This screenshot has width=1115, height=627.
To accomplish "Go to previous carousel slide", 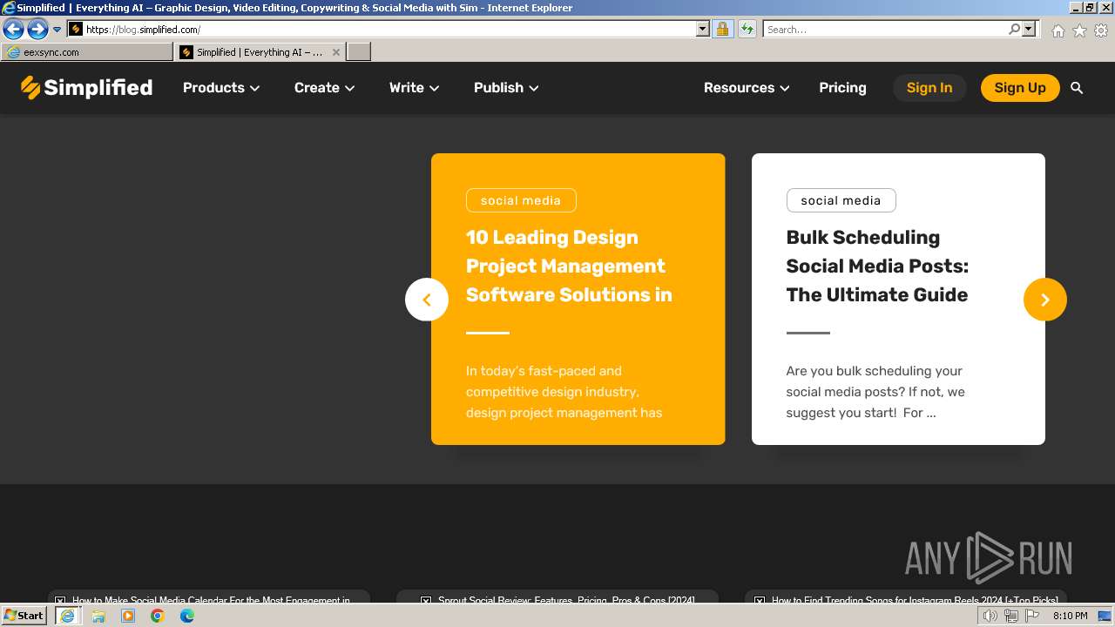I will (x=427, y=300).
